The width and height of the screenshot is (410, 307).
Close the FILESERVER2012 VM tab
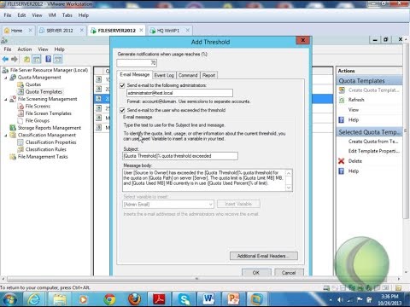[x=141, y=30]
